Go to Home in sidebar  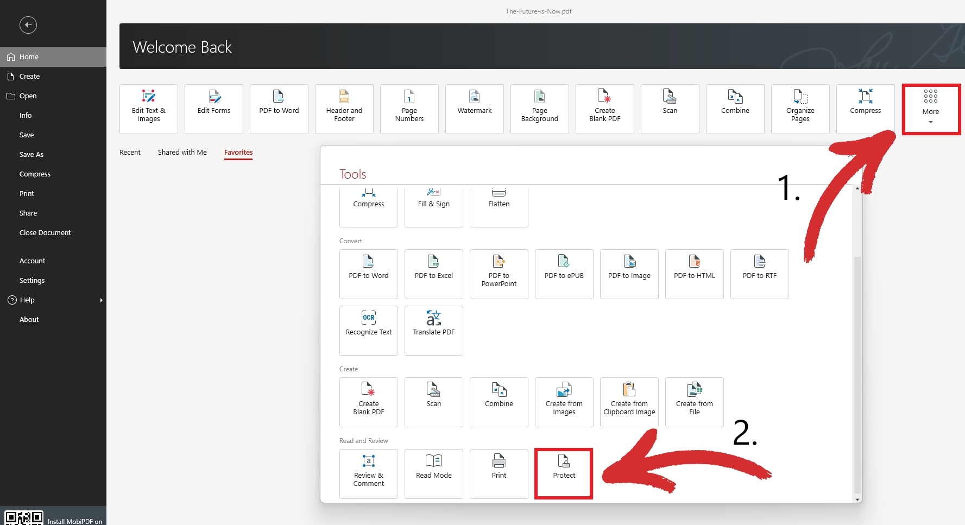[x=53, y=57]
